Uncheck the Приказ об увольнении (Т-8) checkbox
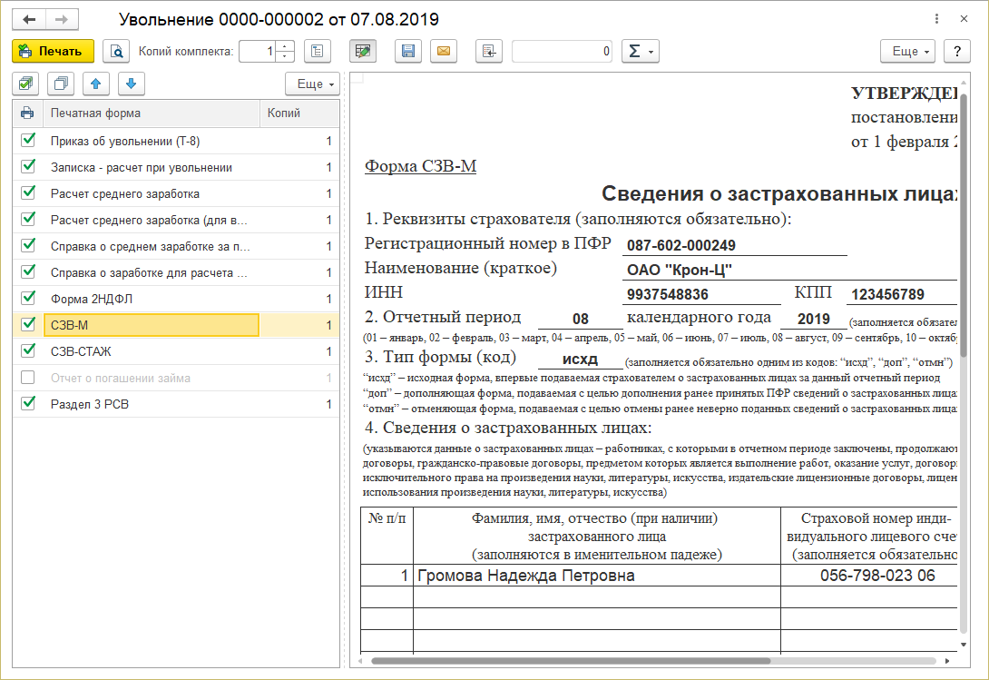This screenshot has height=680, width=989. [x=28, y=141]
